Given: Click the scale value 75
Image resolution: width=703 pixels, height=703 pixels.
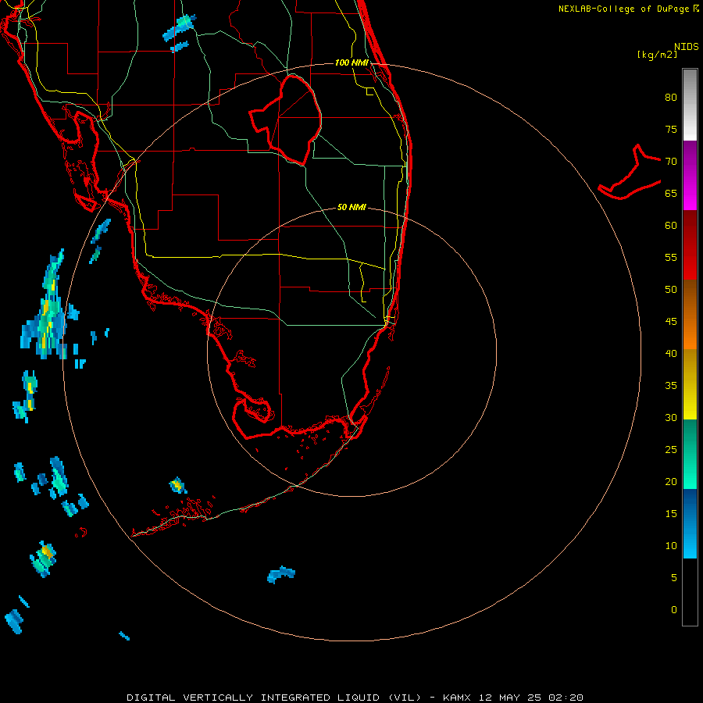Looking at the screenshot, I should tap(671, 129).
